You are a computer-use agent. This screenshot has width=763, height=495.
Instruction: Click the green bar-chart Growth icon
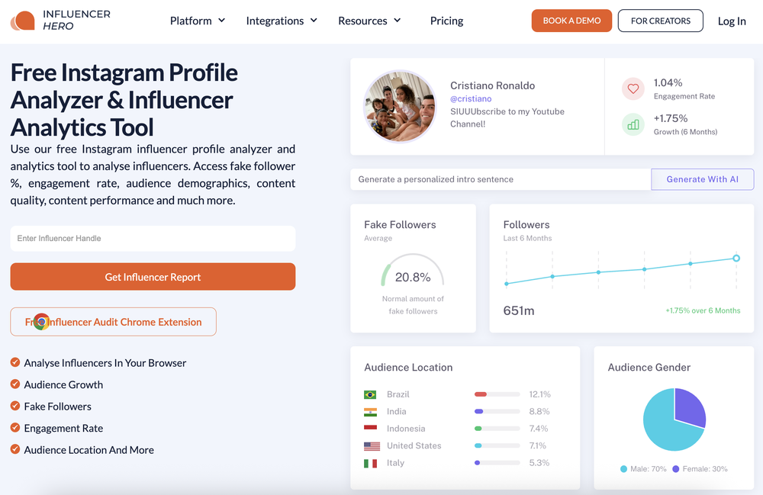pos(633,124)
